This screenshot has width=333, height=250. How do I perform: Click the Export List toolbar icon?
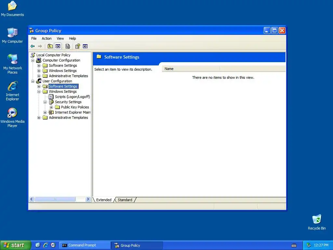coord(68,46)
